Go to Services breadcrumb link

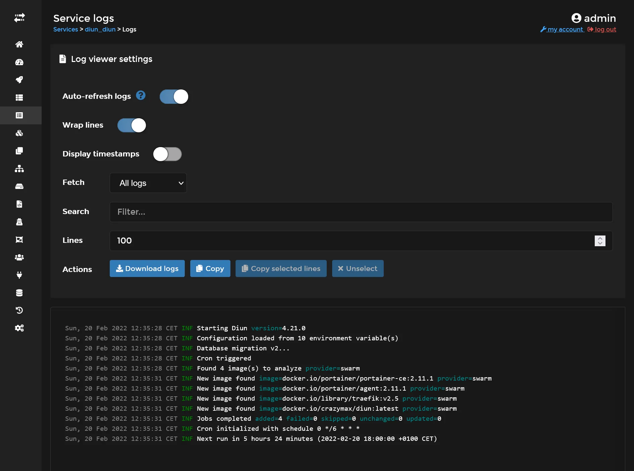[x=65, y=29]
